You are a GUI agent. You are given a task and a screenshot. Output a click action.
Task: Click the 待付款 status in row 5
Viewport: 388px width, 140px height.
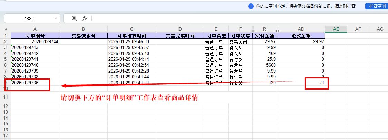coord(241,59)
